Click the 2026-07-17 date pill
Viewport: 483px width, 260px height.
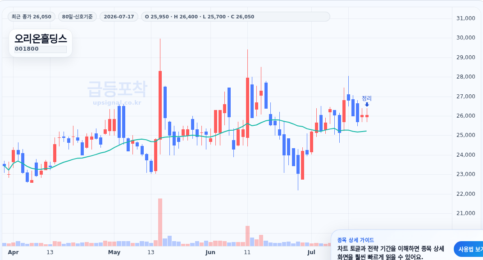pos(119,17)
